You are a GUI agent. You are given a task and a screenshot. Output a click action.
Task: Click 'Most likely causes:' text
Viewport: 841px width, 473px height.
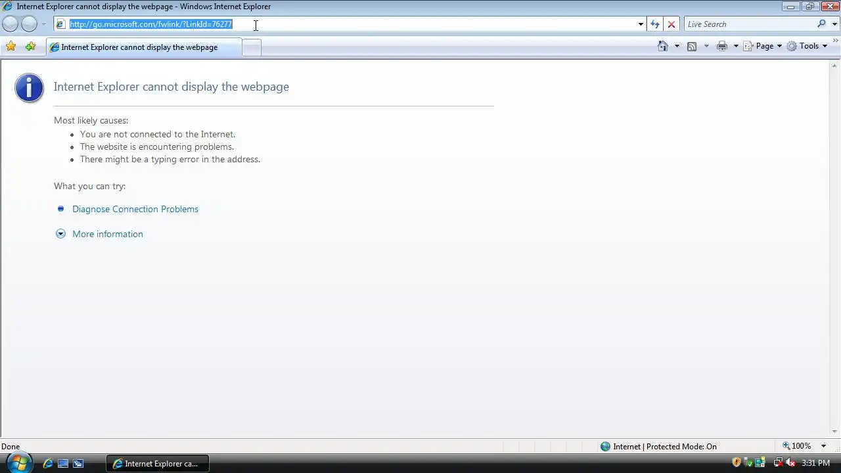(x=91, y=121)
